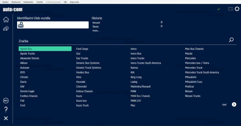Select MAN Bus Chassis
The image size is (241, 126).
point(140,96)
